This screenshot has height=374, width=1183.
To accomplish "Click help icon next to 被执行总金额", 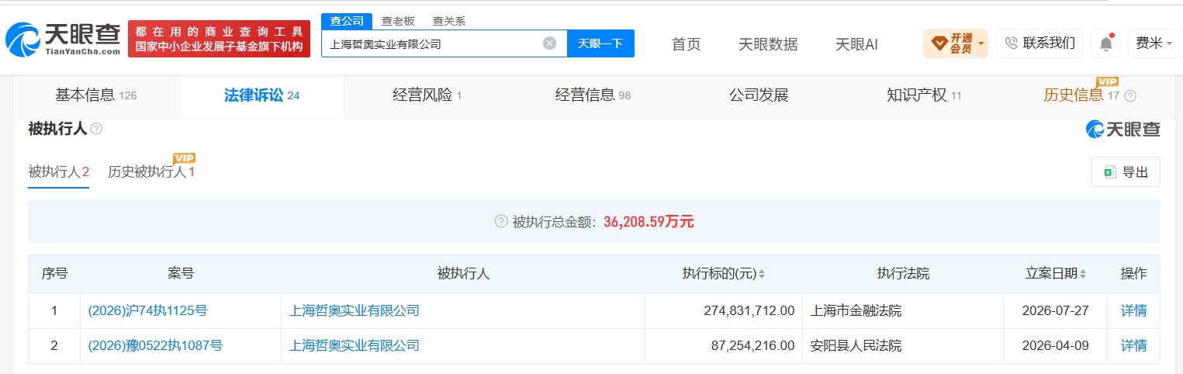I will [501, 222].
